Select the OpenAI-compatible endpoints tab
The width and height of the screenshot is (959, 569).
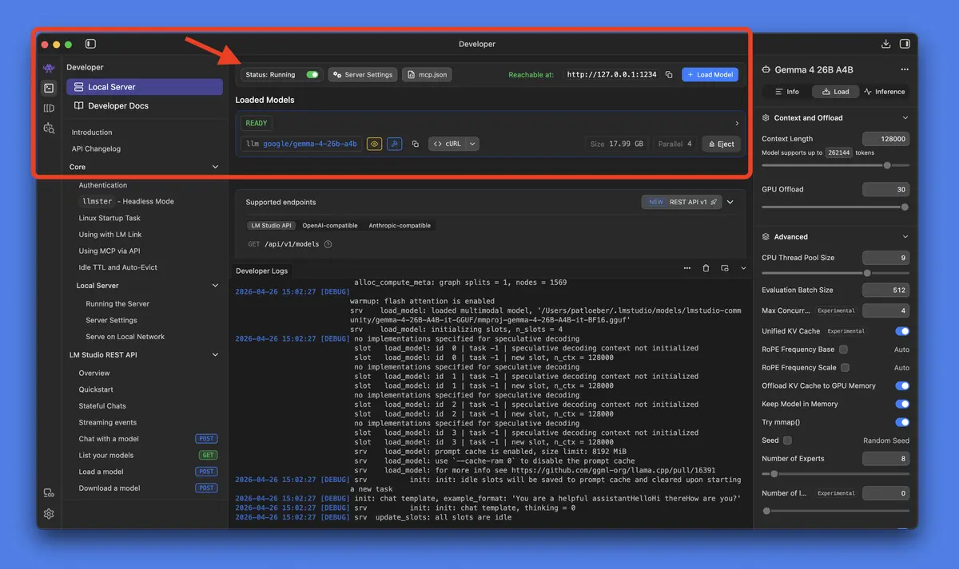(330, 225)
